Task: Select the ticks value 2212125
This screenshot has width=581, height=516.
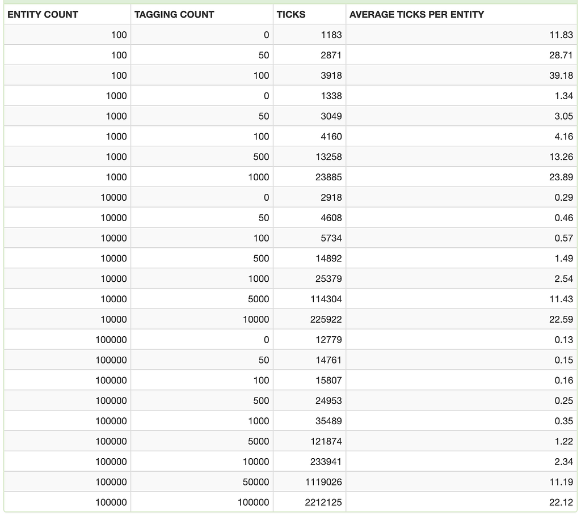Action: point(323,502)
